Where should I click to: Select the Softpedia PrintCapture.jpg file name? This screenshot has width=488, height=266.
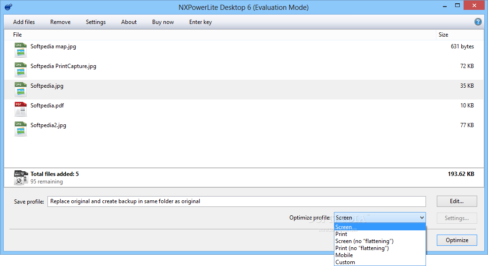click(63, 66)
